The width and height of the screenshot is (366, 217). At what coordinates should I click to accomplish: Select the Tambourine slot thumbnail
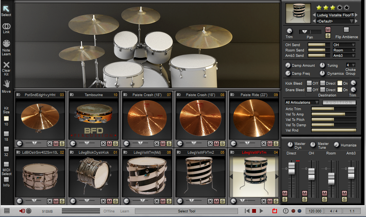(94, 119)
